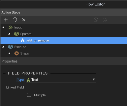The width and height of the screenshot is (127, 106).
Task: Click the white A icon beside add_or_remove
Action: coord(23,40)
